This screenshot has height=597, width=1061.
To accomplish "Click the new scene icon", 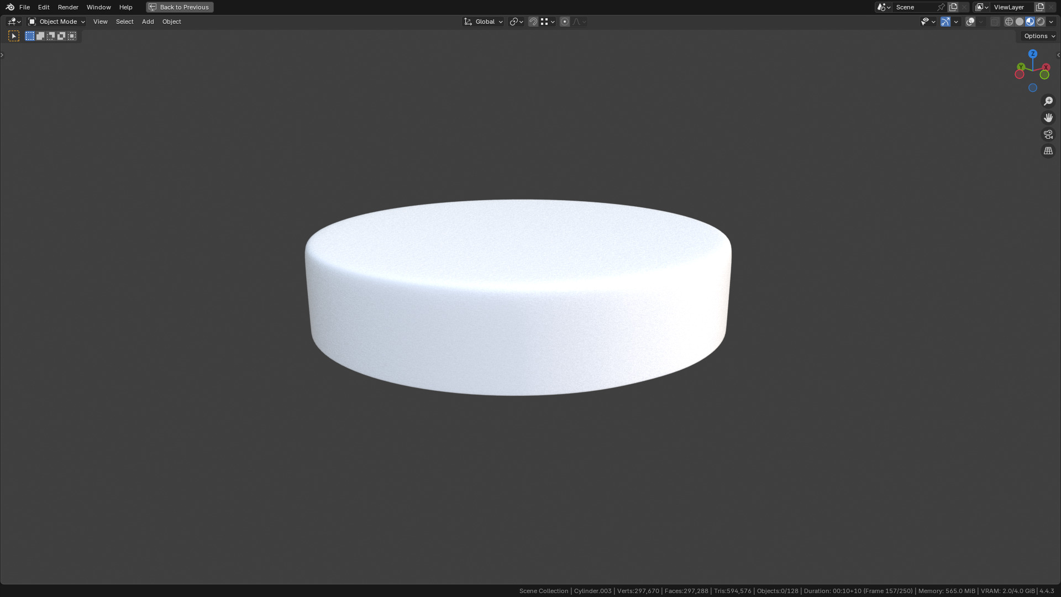I will coord(953,7).
